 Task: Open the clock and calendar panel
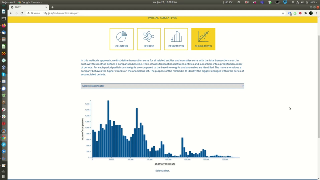point(164,2)
